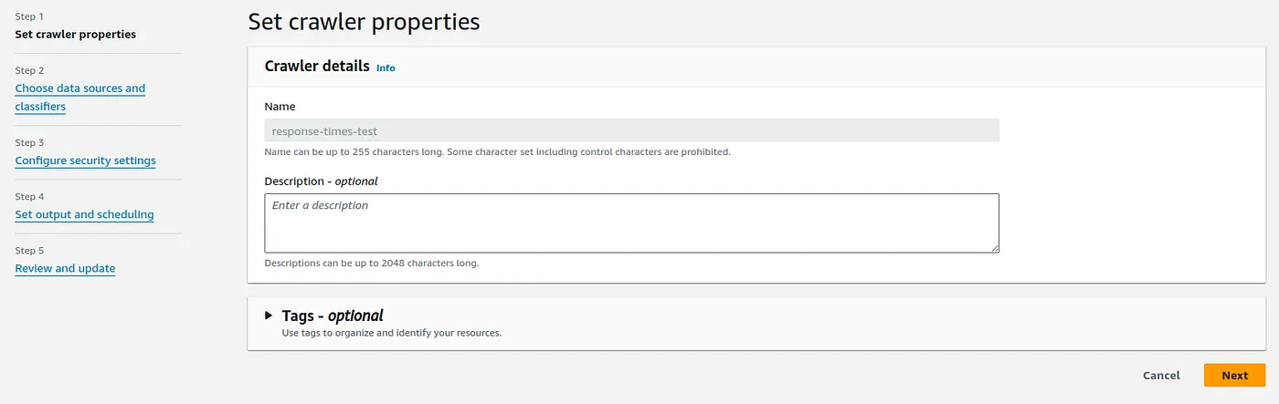
Task: Click the Next button
Action: (1234, 375)
